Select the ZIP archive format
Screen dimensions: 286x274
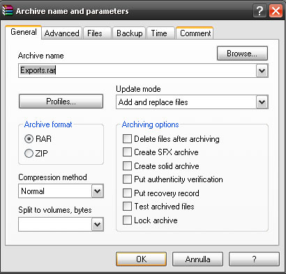[36, 153]
